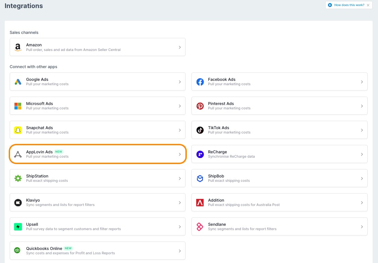Click the play icon beside How does this work
Screen dimensions: 378x263
330,5
